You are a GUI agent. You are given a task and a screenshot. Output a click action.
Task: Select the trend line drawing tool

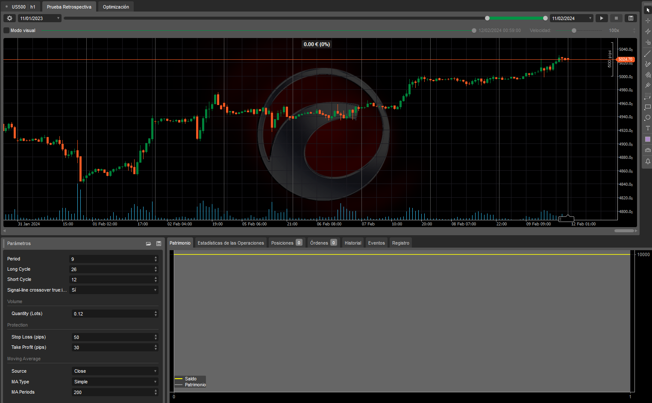click(648, 53)
